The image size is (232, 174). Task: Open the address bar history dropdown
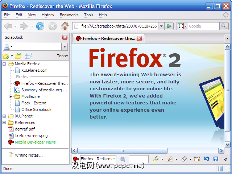click(161, 26)
